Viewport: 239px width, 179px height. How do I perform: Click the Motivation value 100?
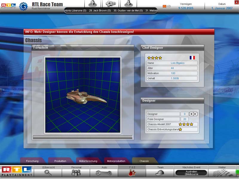coord(173,73)
